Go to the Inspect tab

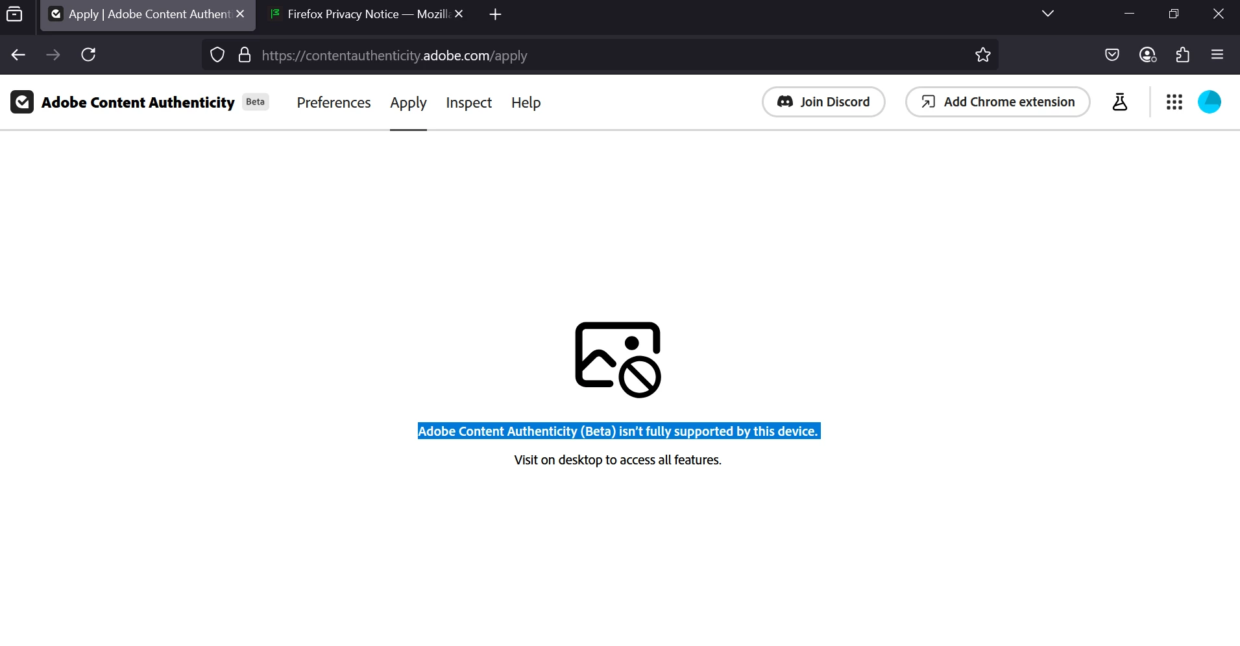coord(468,102)
